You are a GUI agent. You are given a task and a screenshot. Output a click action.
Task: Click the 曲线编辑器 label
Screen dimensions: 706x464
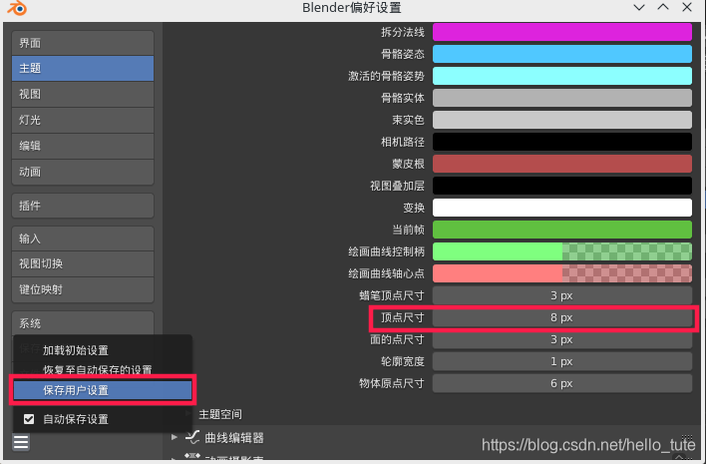click(234, 437)
